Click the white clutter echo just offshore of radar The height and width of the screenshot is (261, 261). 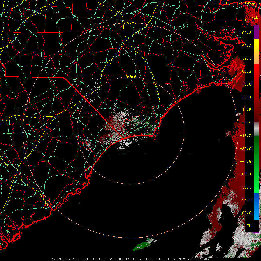point(126,144)
